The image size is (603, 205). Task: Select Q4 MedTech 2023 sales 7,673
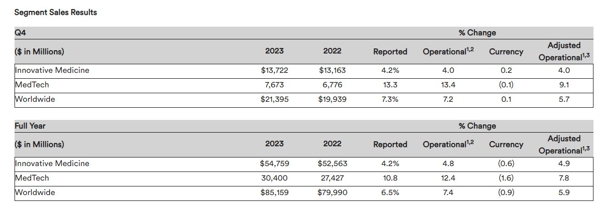(274, 85)
